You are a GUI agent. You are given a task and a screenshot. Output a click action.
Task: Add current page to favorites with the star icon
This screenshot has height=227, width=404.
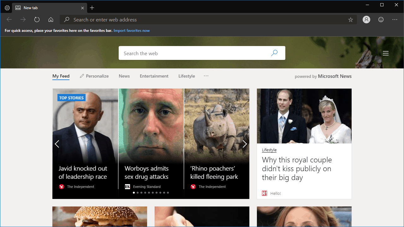pyautogui.click(x=350, y=19)
